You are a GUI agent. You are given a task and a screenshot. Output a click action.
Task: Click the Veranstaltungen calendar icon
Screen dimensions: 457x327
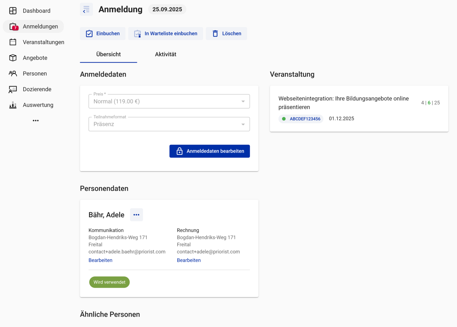13,42
